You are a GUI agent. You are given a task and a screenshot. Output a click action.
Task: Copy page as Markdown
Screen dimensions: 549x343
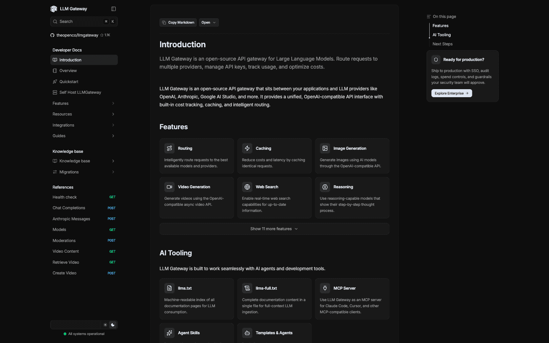[178, 22]
